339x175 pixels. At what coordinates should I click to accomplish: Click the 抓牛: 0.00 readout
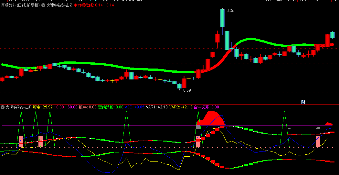pyautogui.click(x=88, y=107)
